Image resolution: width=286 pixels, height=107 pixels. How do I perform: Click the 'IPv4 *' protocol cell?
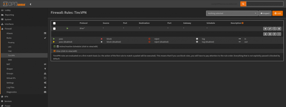pyautogui.click(x=82, y=28)
